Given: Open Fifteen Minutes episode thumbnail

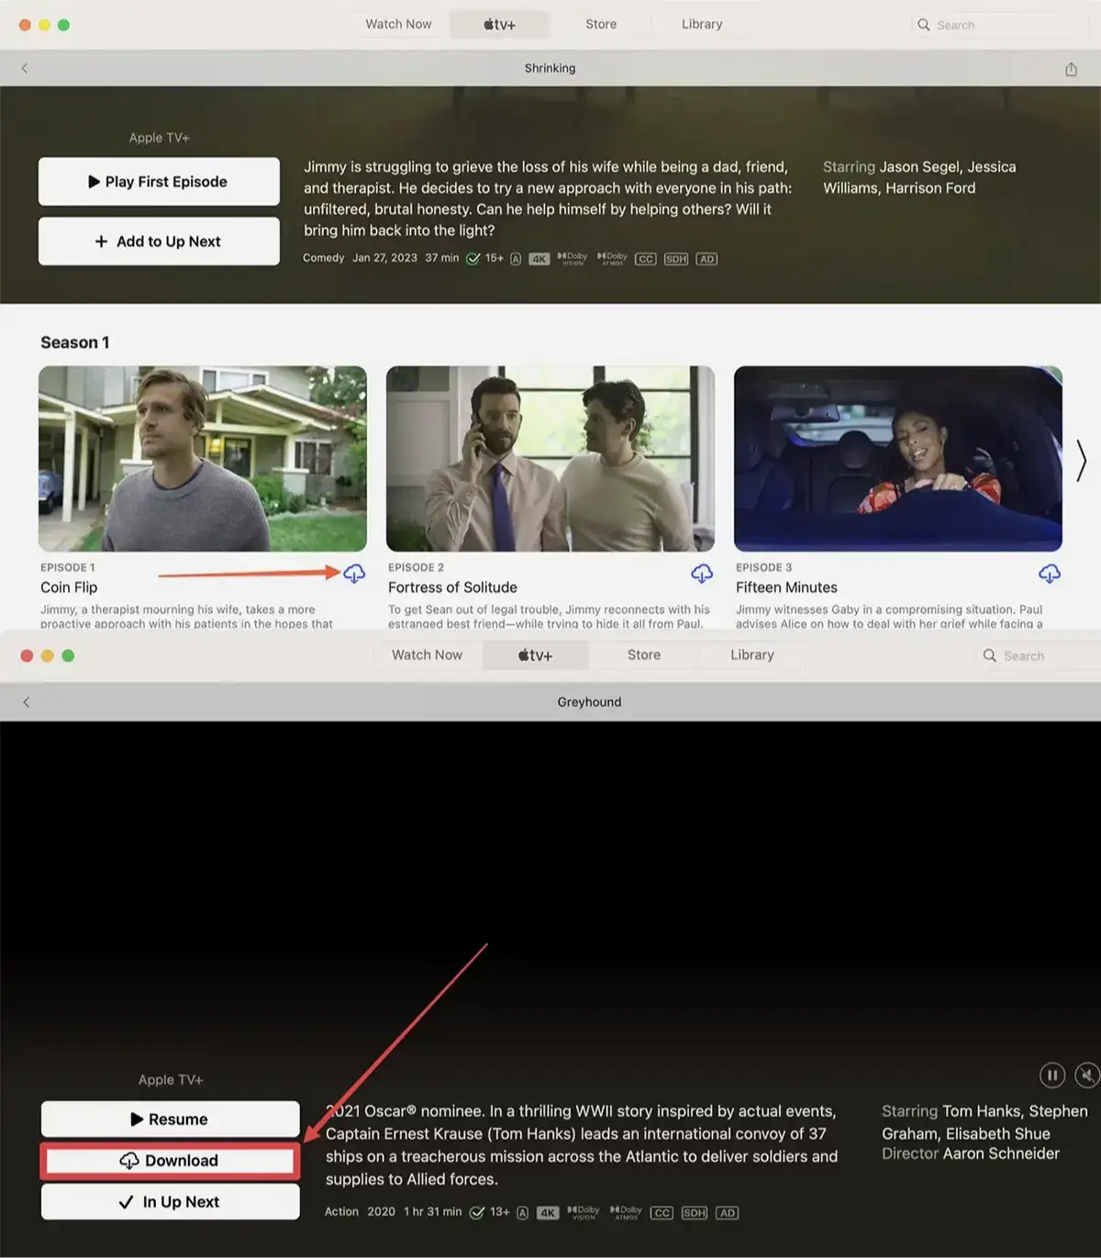Looking at the screenshot, I should [898, 459].
